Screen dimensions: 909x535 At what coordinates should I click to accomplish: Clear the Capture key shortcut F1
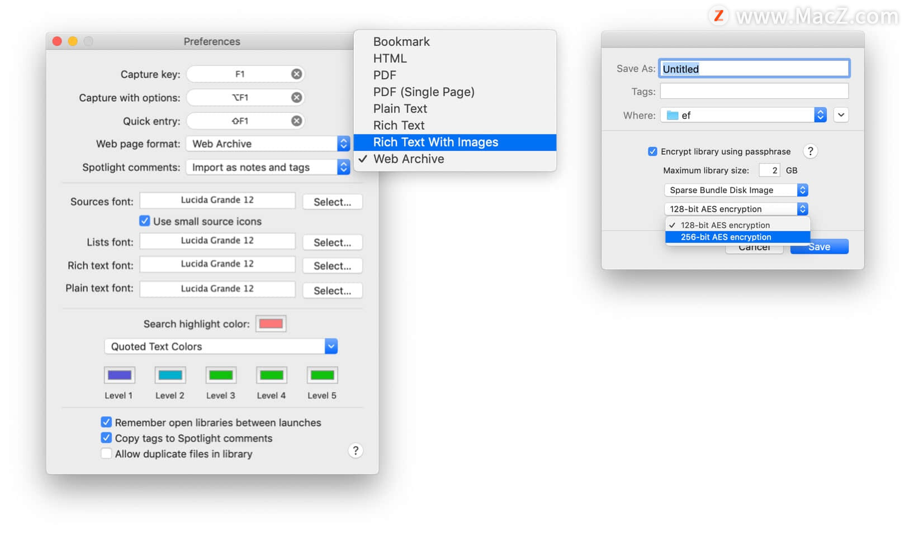296,74
